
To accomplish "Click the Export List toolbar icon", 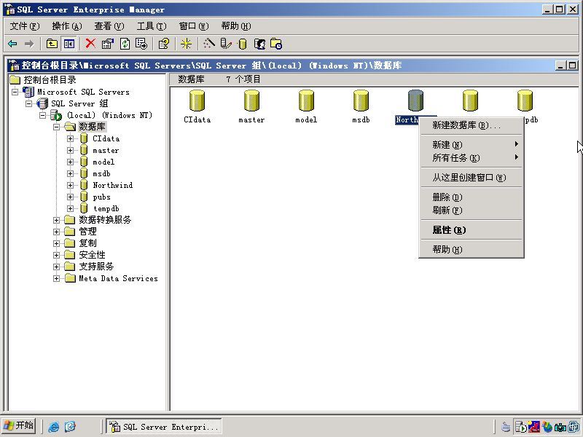I will tap(141, 44).
